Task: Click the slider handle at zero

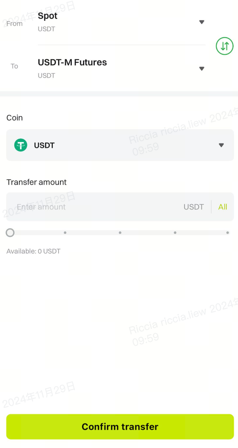Action: [10, 232]
